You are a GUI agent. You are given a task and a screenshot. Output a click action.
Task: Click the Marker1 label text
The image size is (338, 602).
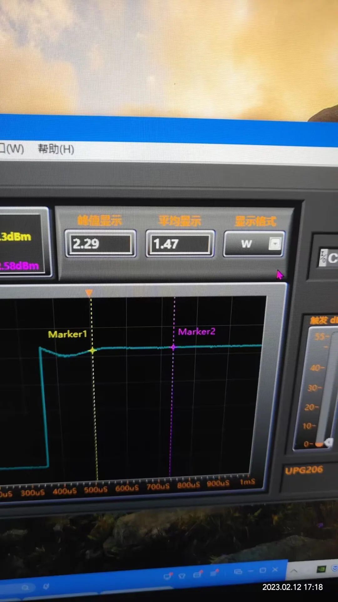pos(67,334)
